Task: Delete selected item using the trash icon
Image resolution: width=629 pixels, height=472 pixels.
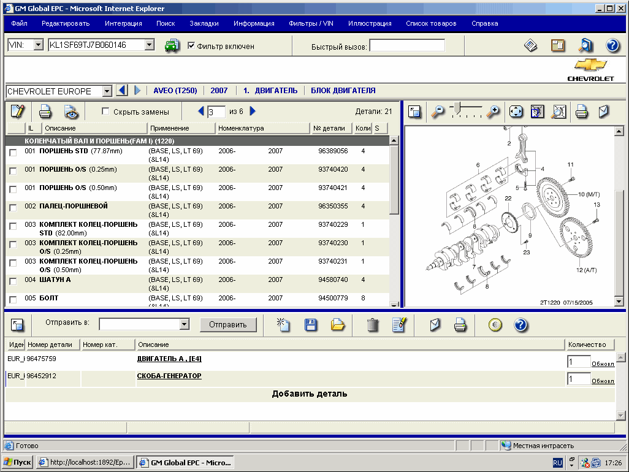Action: point(372,325)
